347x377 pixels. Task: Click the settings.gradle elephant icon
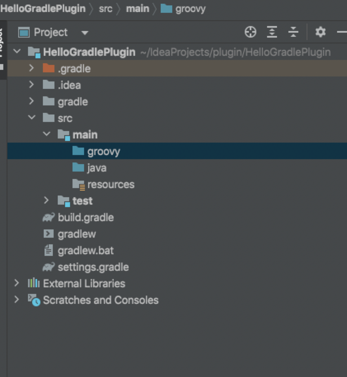point(49,267)
